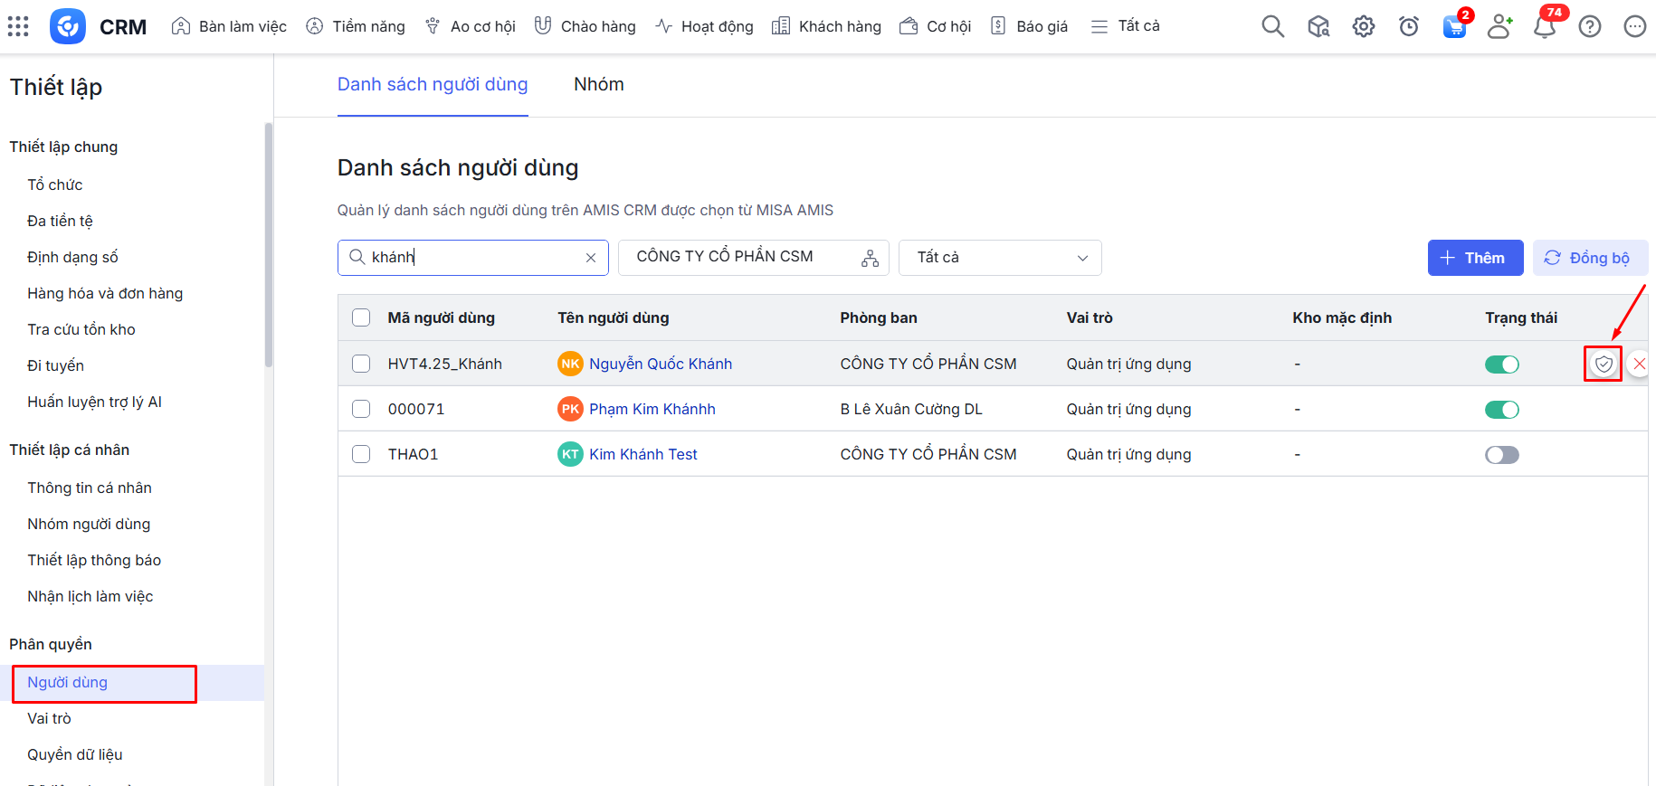
Task: Tick the checkbox for user 000071
Action: (361, 409)
